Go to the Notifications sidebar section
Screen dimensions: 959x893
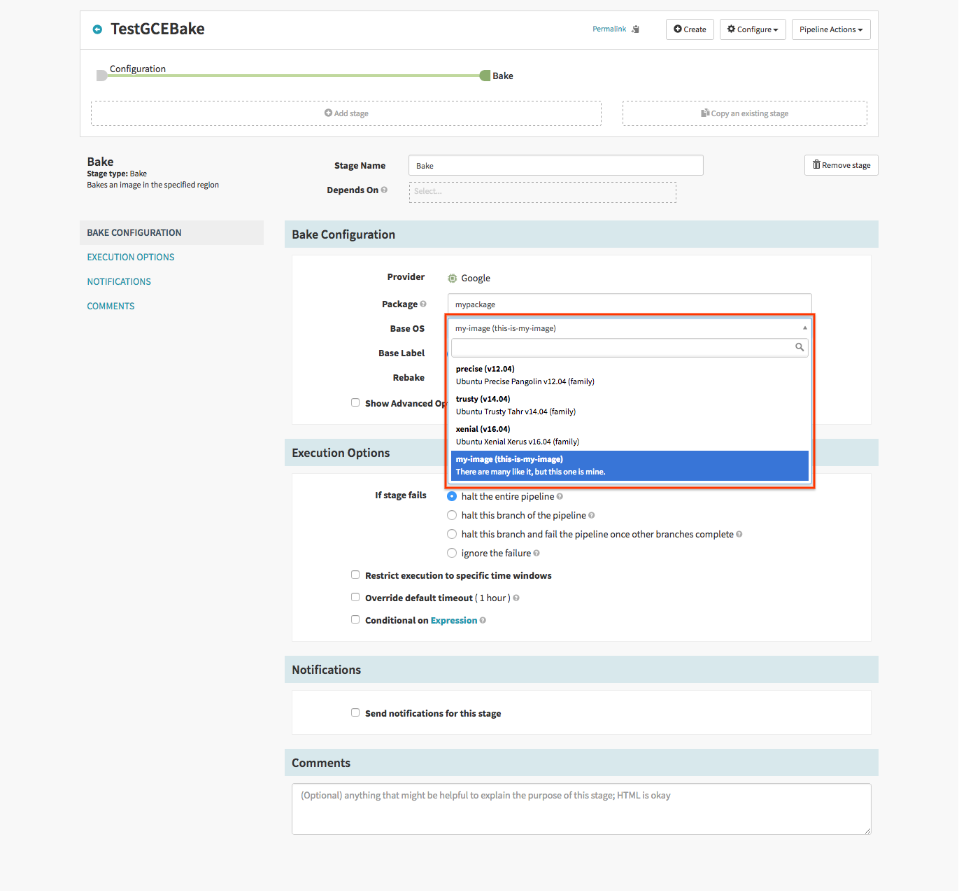119,281
